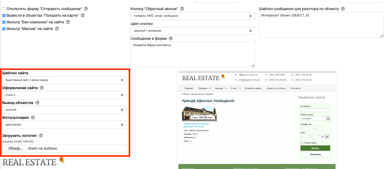Click "Обзор..." button to upload logo
This screenshot has width=384, height=169.
[x=15, y=149]
